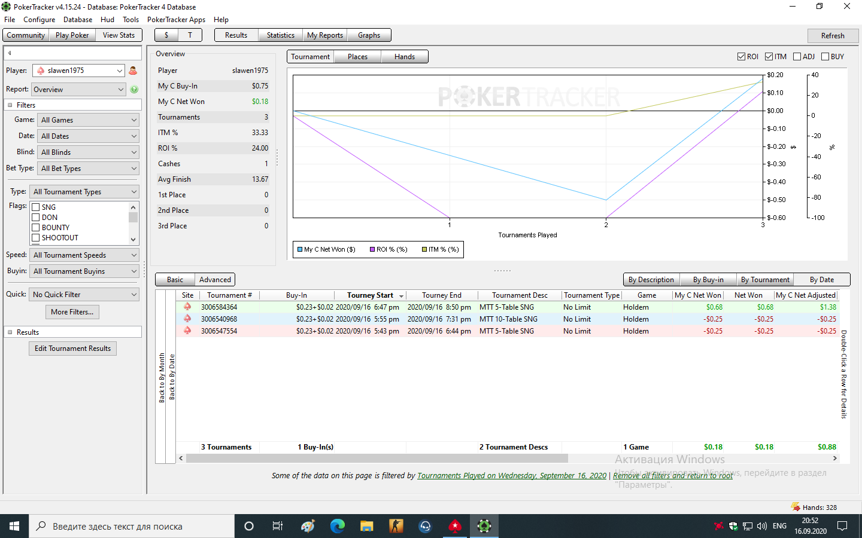This screenshot has height=538, width=862.
Task: Open the blue round app taskbar icon
Action: tap(426, 526)
